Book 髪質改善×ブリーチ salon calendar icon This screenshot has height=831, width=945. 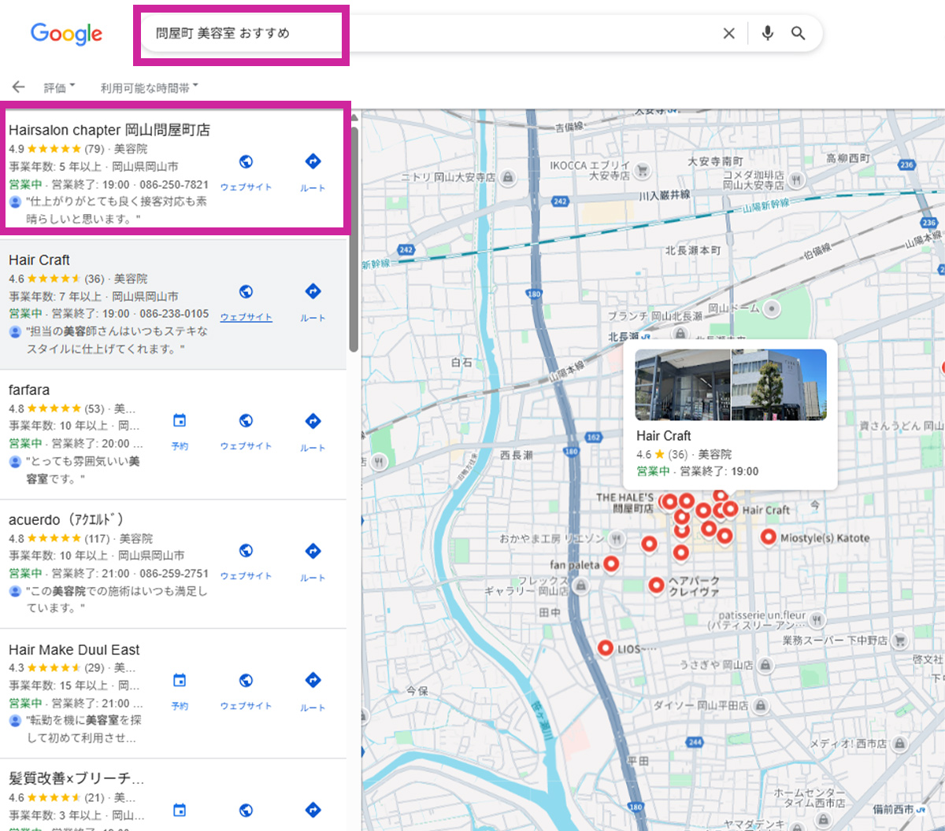pos(180,811)
